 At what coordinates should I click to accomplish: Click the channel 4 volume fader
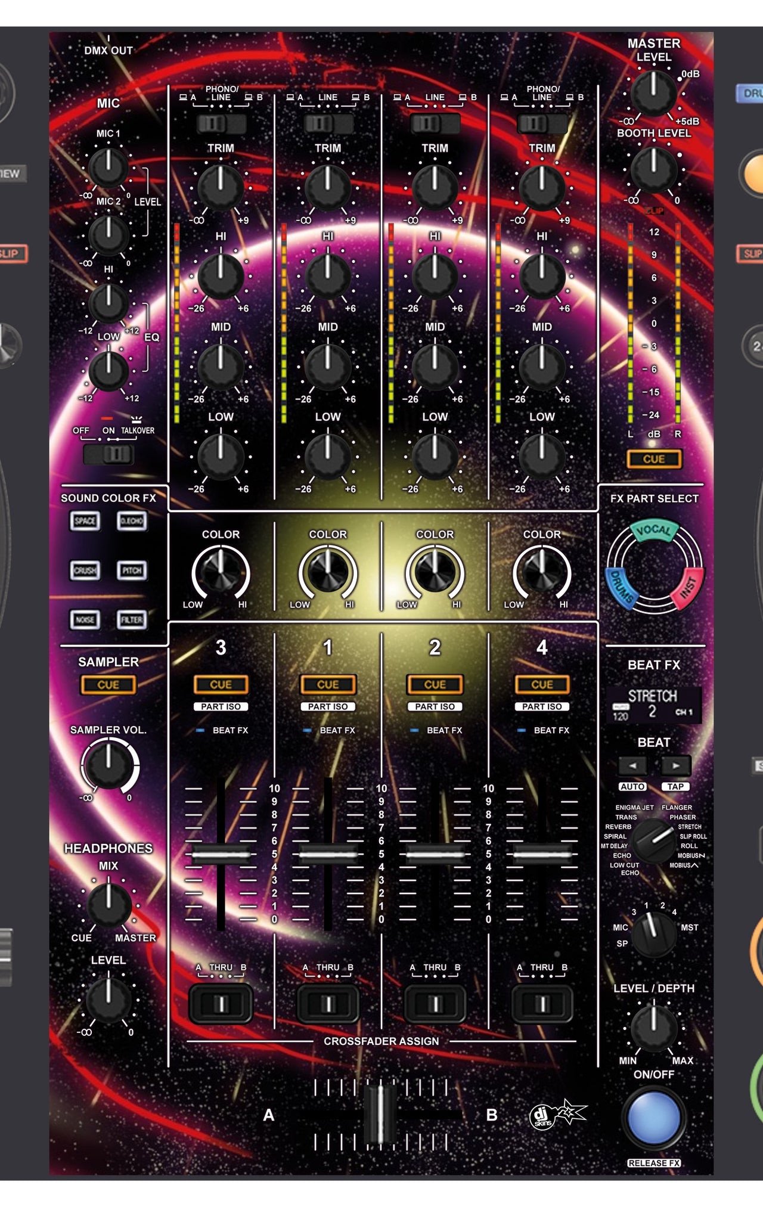(x=542, y=854)
